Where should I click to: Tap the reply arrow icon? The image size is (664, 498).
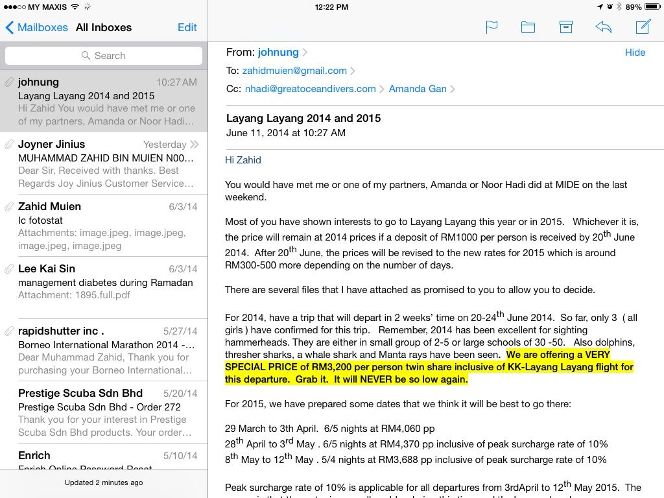(x=603, y=27)
